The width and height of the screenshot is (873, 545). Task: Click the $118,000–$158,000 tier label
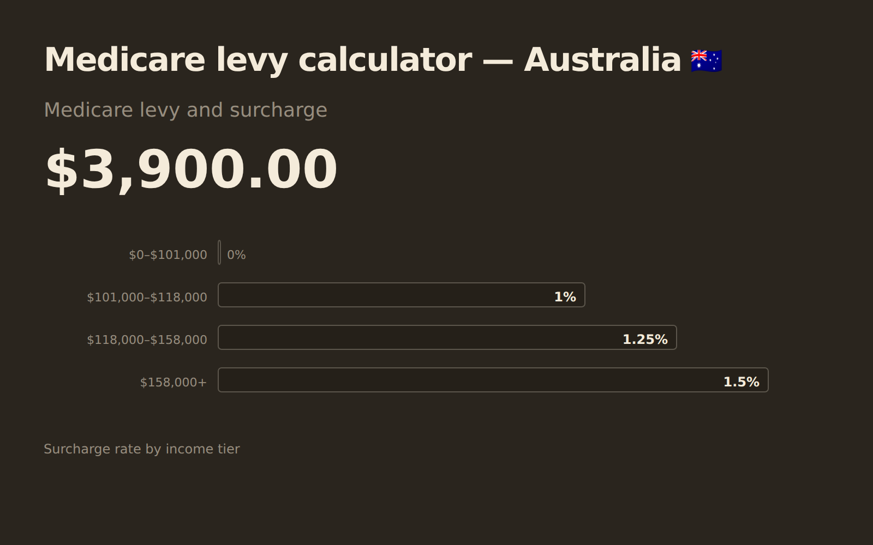click(147, 340)
